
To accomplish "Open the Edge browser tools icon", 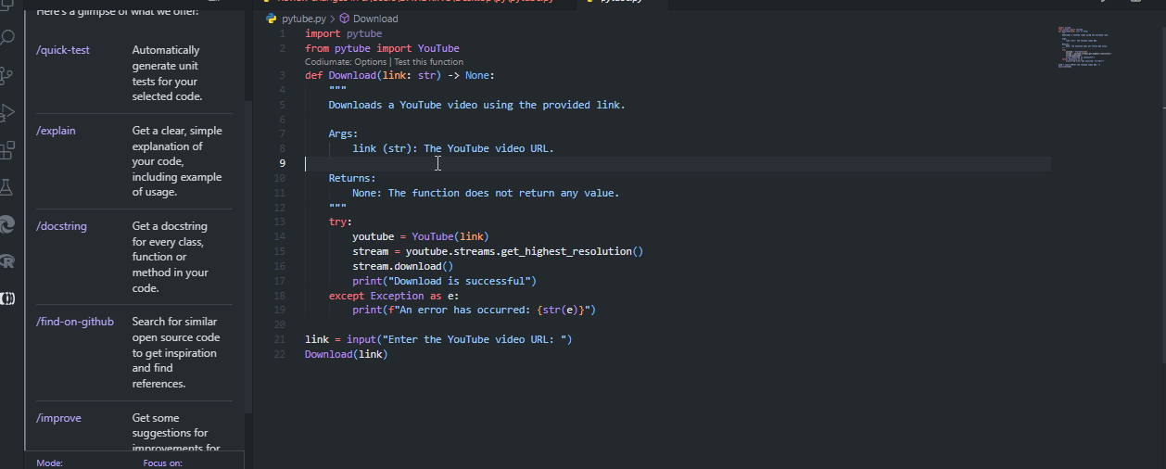I will 7,223.
